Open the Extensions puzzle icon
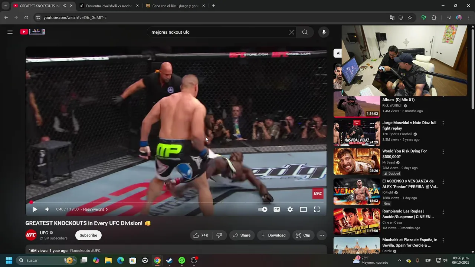Viewport: 475px width, 267px height. point(434,17)
